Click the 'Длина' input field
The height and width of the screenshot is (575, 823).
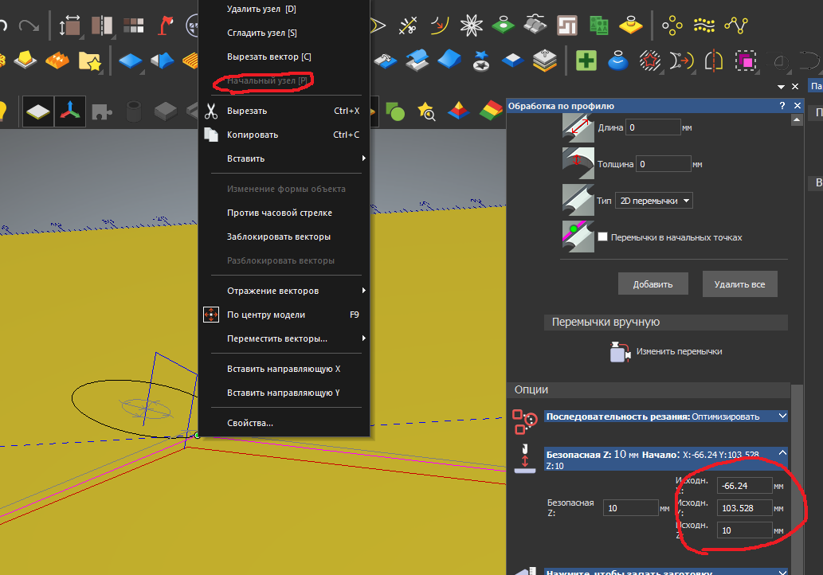(x=653, y=127)
